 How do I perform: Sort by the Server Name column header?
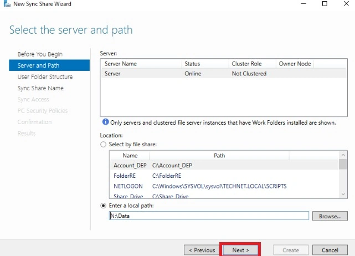pyautogui.click(x=142, y=64)
